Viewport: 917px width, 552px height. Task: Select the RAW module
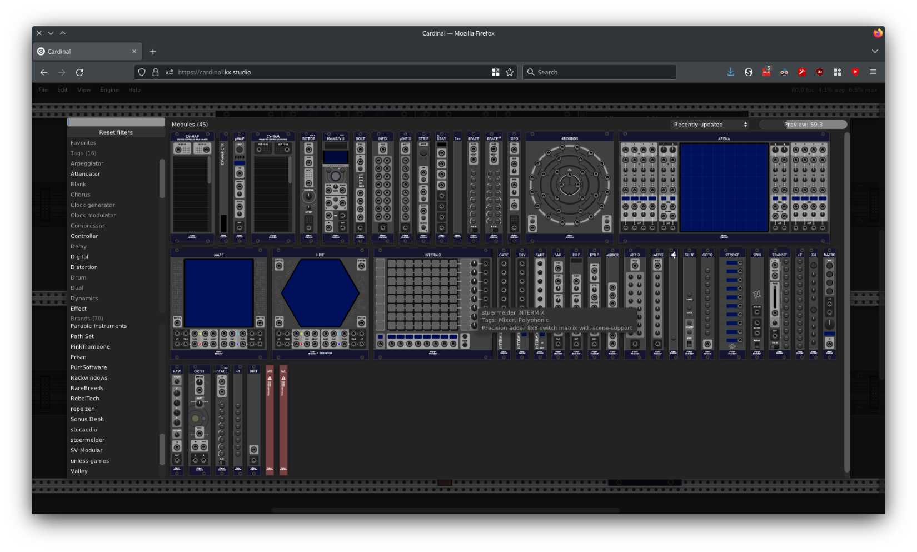pyautogui.click(x=177, y=420)
